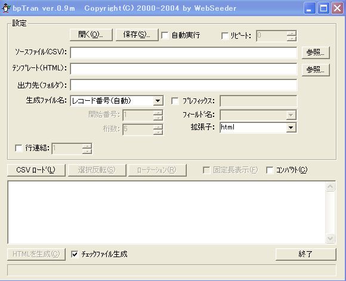
Task: Toggle the プレフィックス checkbox
Action: (175, 101)
